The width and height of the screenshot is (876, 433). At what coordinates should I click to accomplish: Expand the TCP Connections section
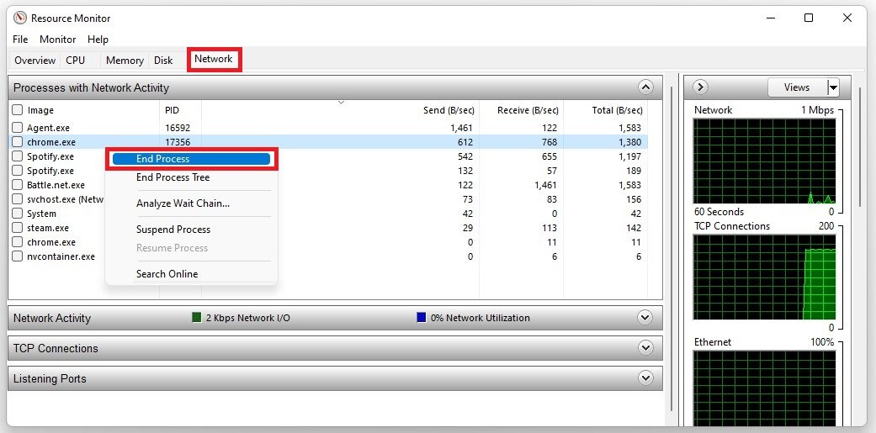645,347
